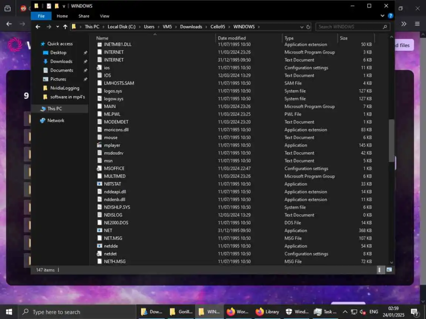Select Quick access in navigation pane
Screen dimensions: 426x319
click(x=60, y=44)
